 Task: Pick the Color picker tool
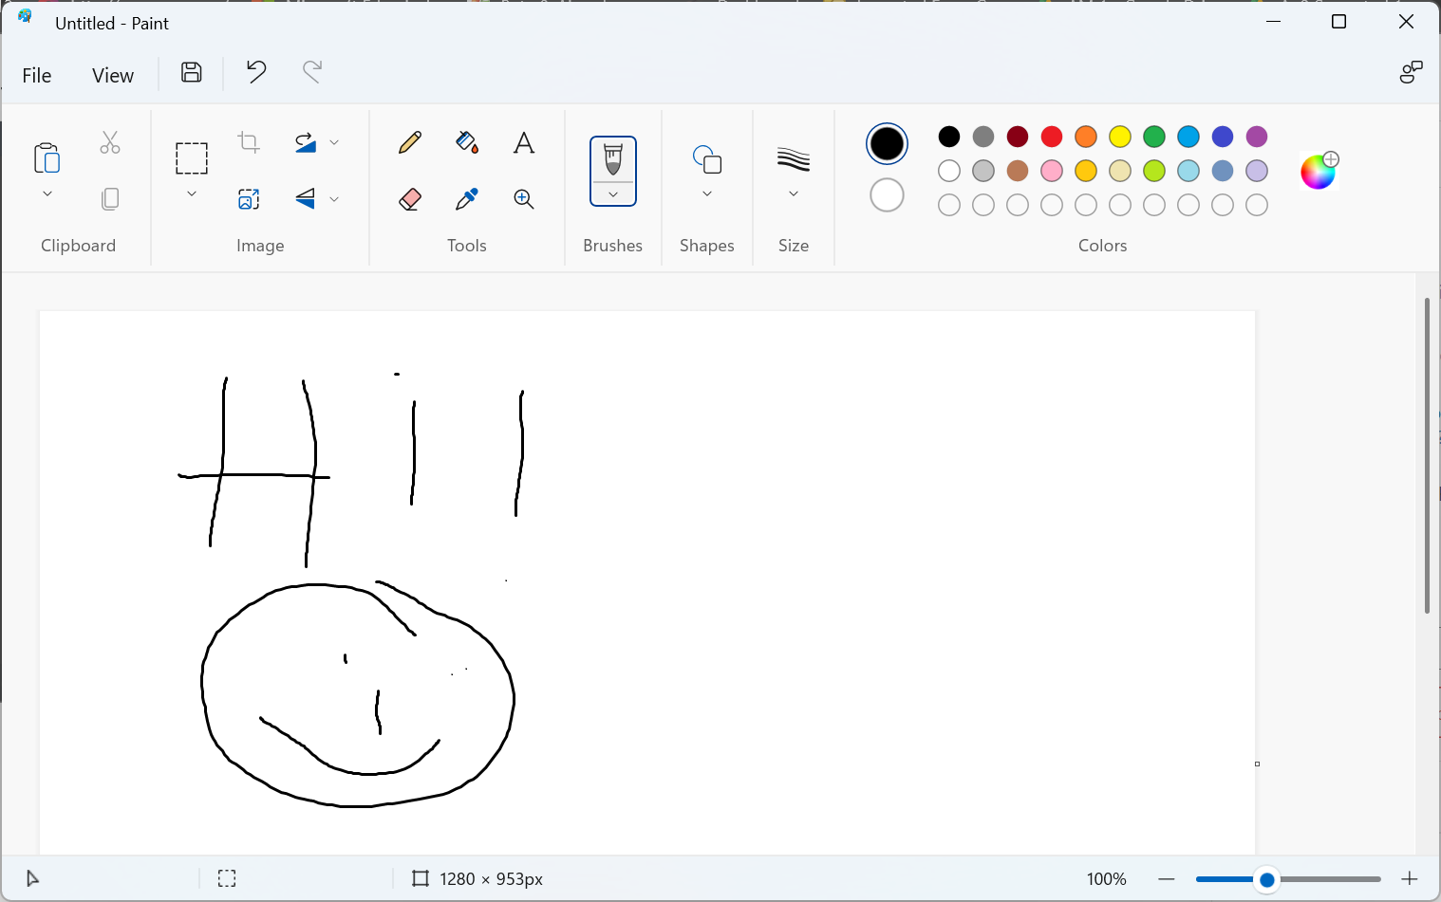point(466,199)
